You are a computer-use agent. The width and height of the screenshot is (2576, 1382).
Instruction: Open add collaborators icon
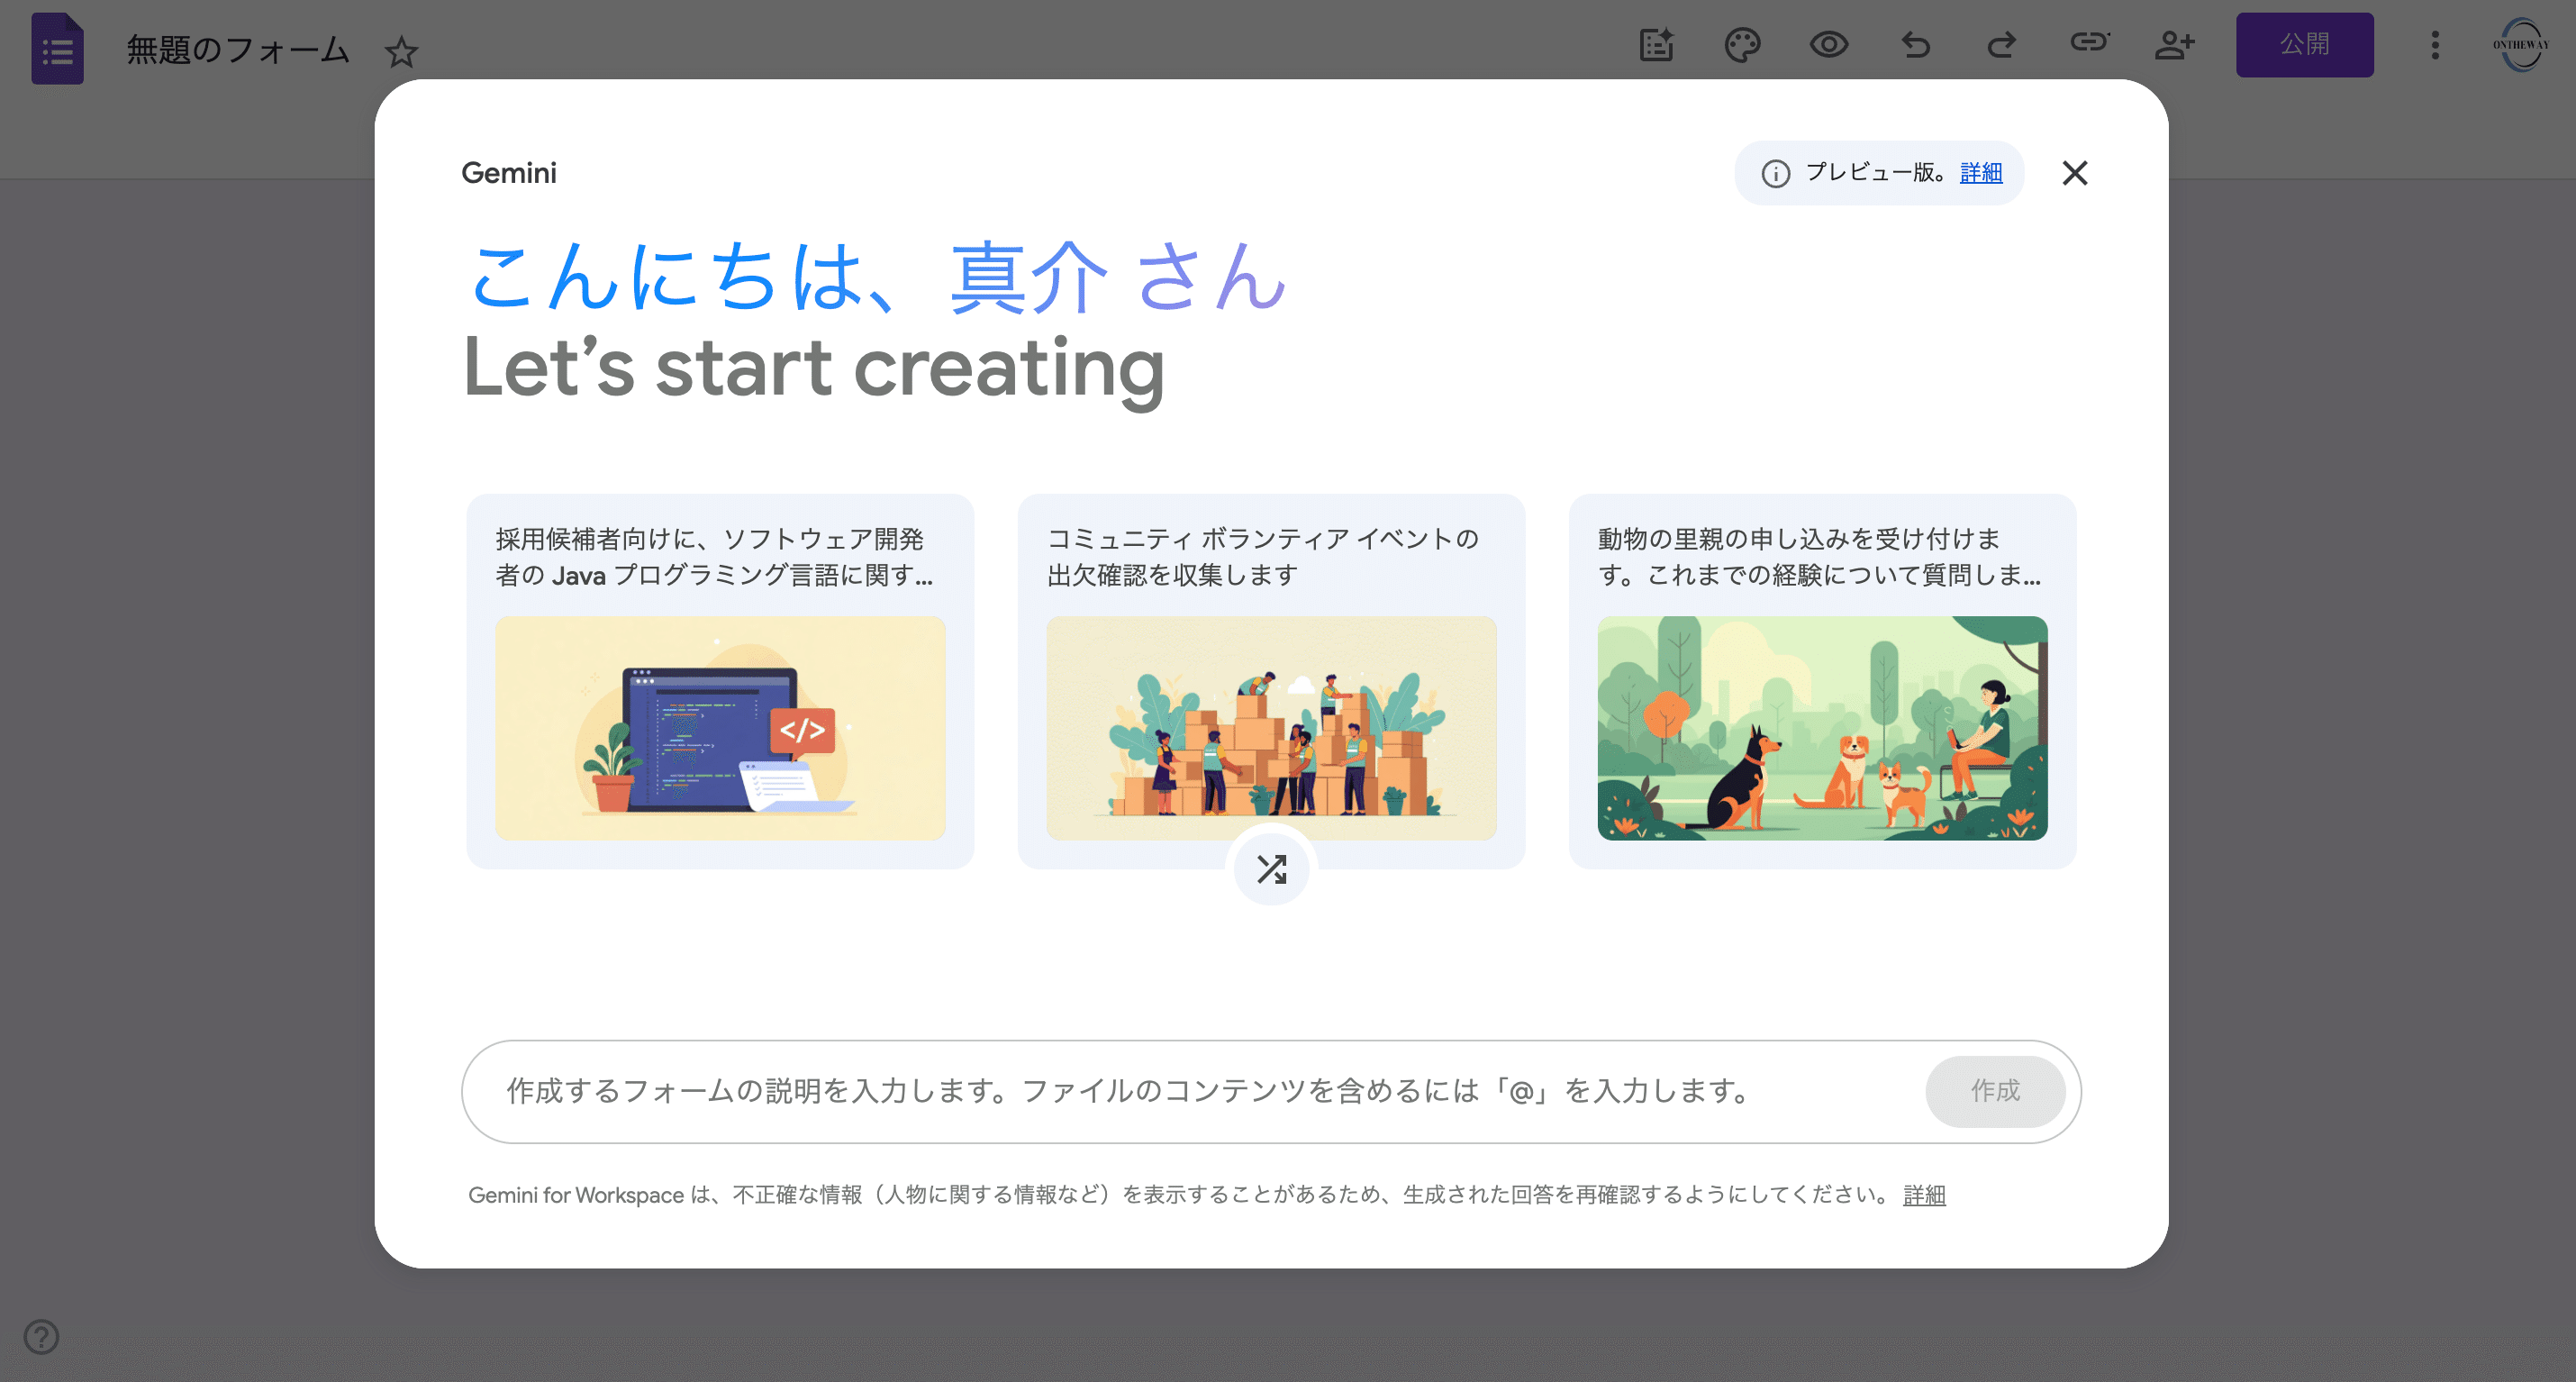click(2174, 45)
